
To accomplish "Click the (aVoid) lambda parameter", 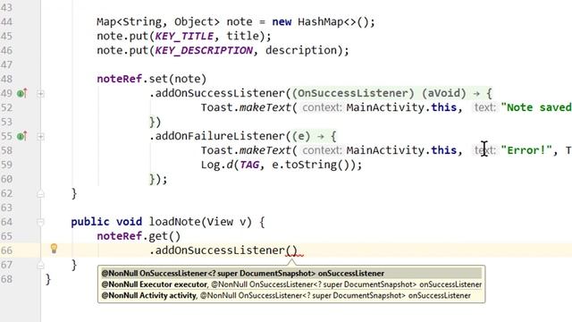I will click(444, 93).
